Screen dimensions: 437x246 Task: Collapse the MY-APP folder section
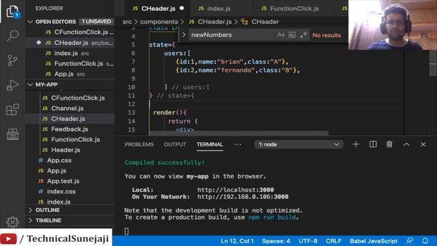30,85
